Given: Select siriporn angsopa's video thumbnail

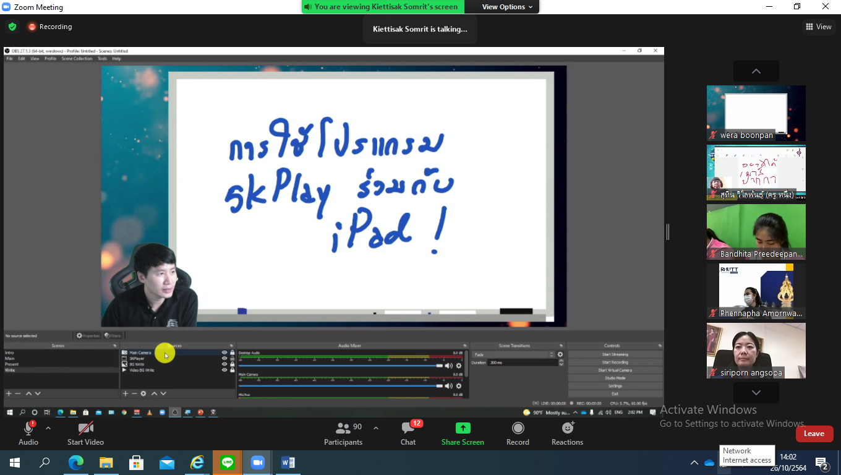Looking at the screenshot, I should tap(756, 351).
